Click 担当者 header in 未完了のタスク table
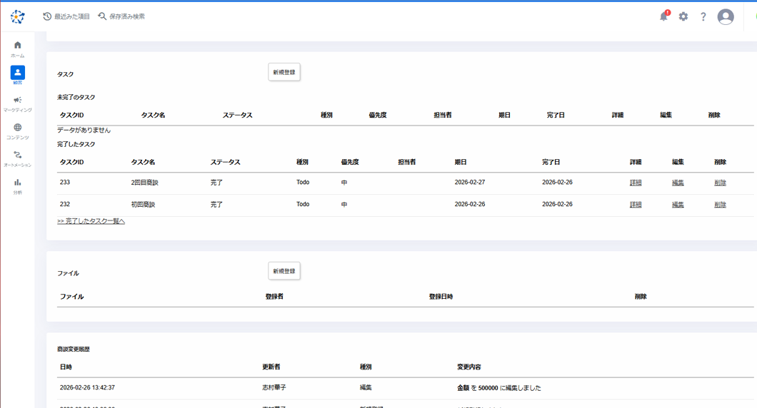The height and width of the screenshot is (408, 757). pos(442,116)
